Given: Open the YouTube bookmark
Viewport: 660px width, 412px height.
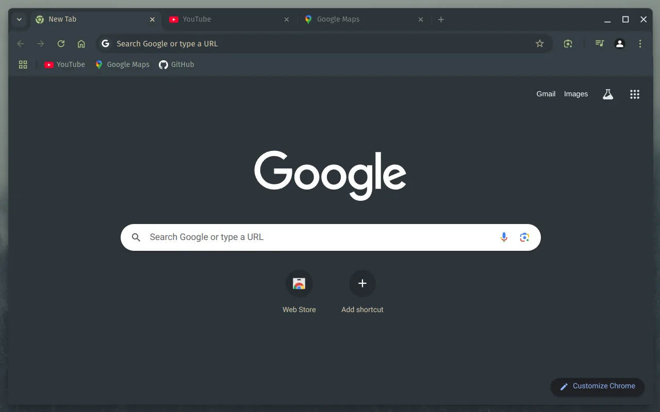Looking at the screenshot, I should coord(64,64).
